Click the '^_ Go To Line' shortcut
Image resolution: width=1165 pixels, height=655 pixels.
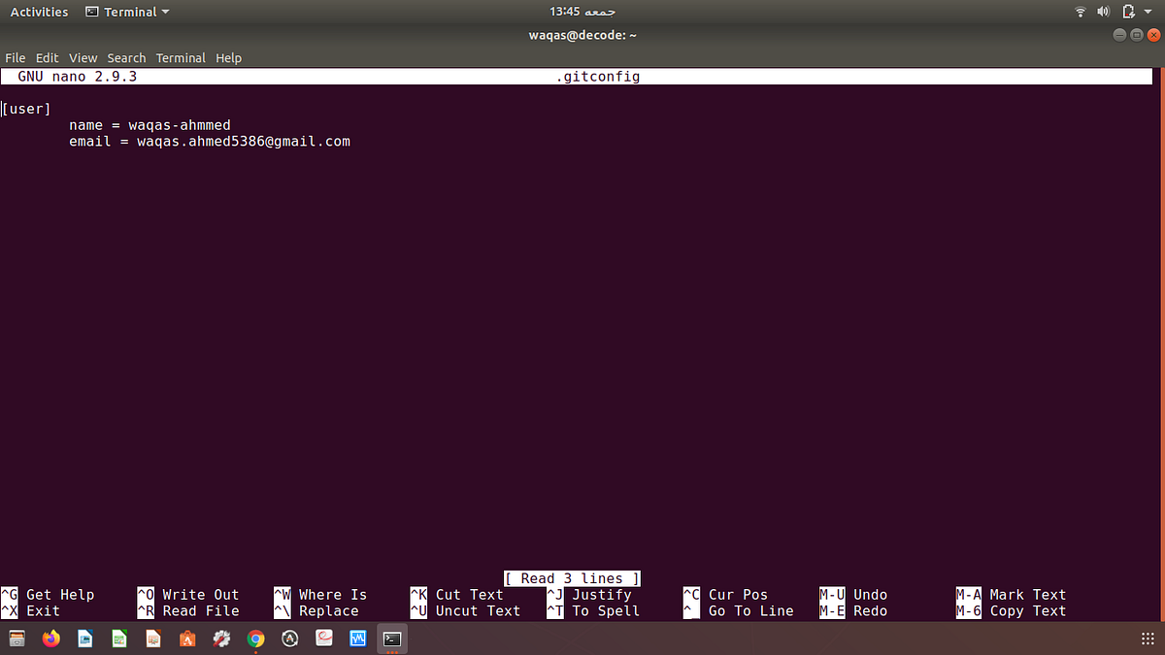tap(738, 611)
